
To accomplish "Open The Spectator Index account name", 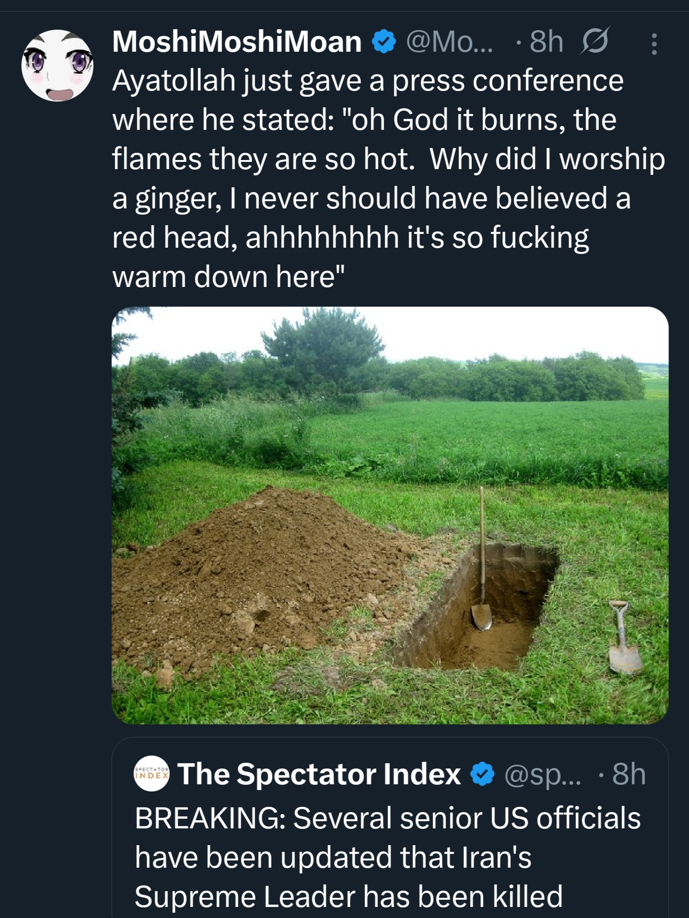I will pos(319,774).
